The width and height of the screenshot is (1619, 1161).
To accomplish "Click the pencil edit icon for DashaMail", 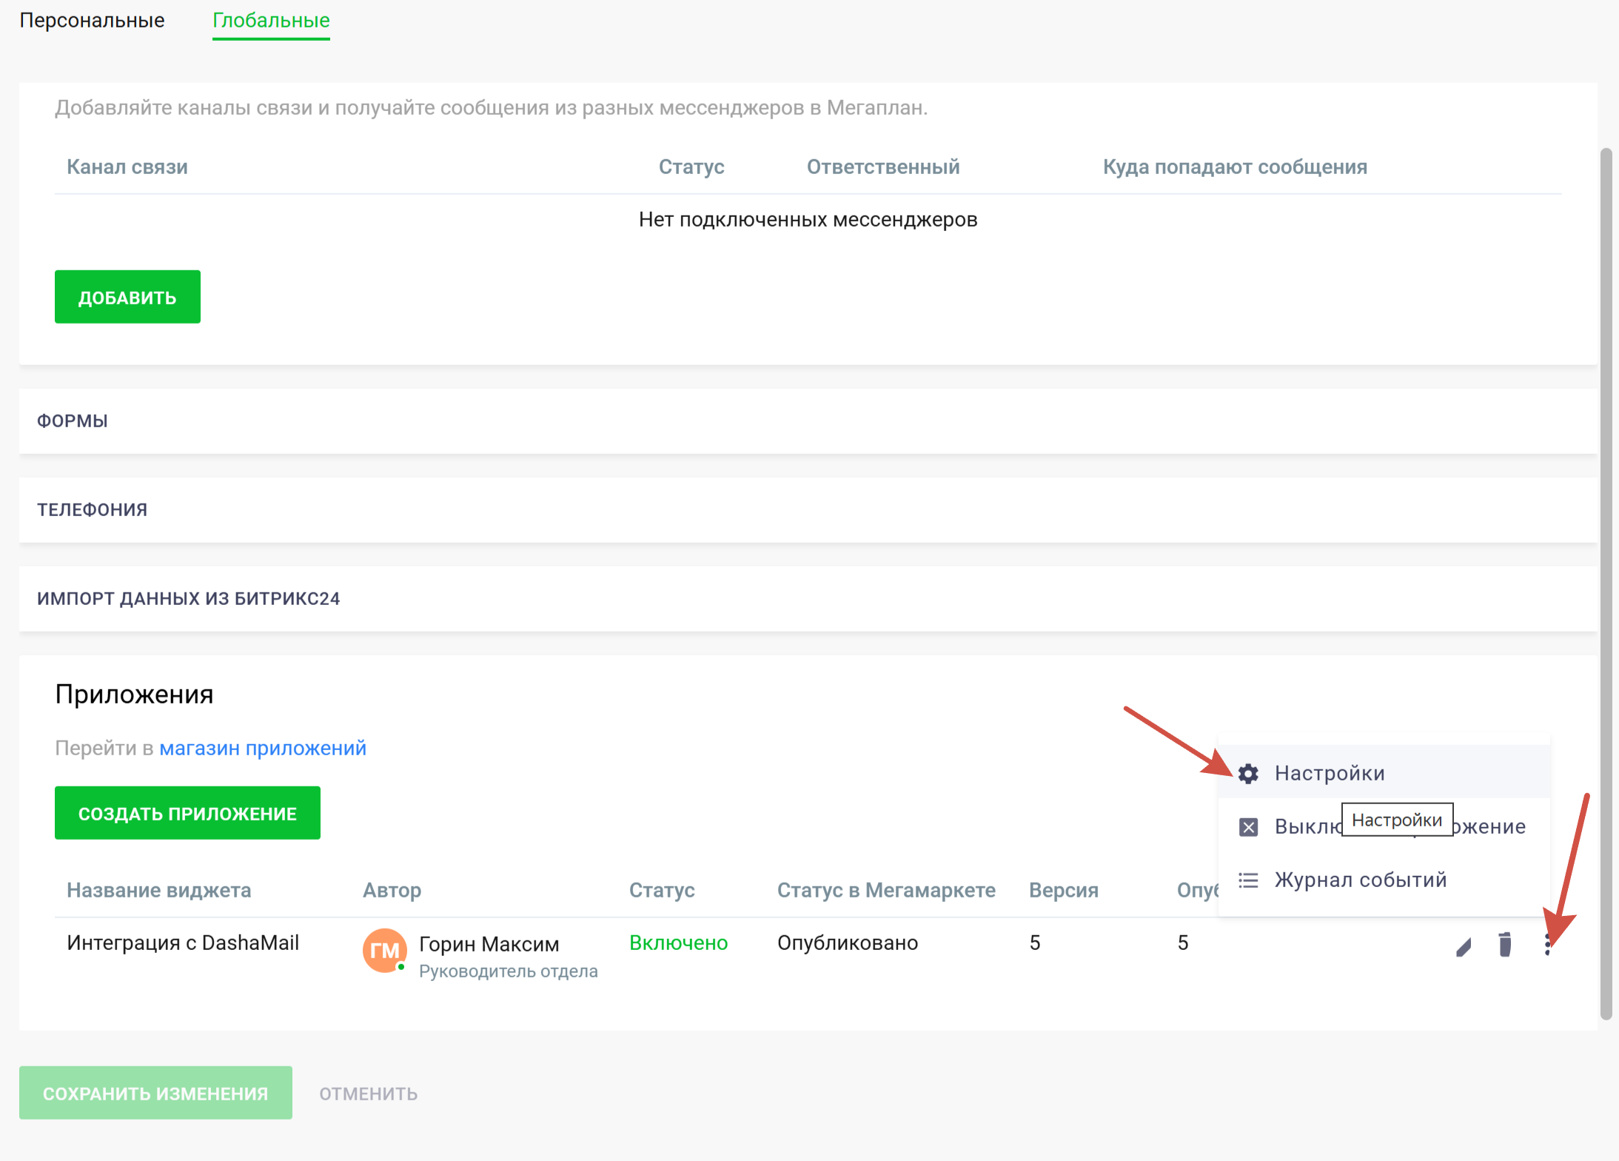I will pos(1464,946).
